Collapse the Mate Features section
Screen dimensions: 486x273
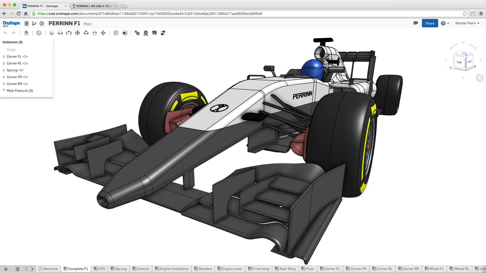click(4, 90)
